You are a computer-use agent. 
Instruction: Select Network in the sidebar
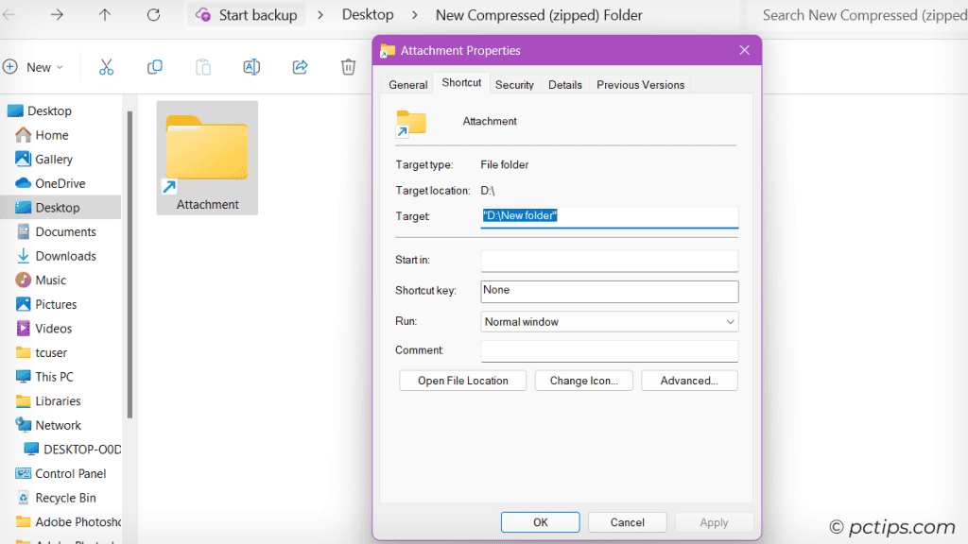click(56, 425)
